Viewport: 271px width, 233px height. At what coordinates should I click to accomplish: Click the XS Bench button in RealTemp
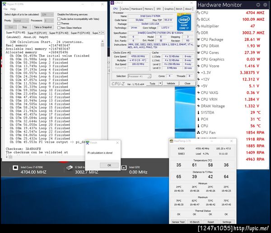coord(194,222)
